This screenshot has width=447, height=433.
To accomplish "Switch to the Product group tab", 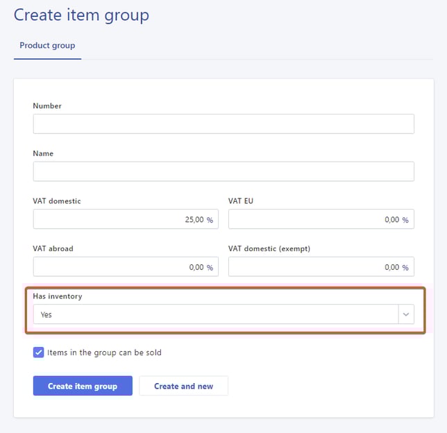I will pyautogui.click(x=47, y=46).
